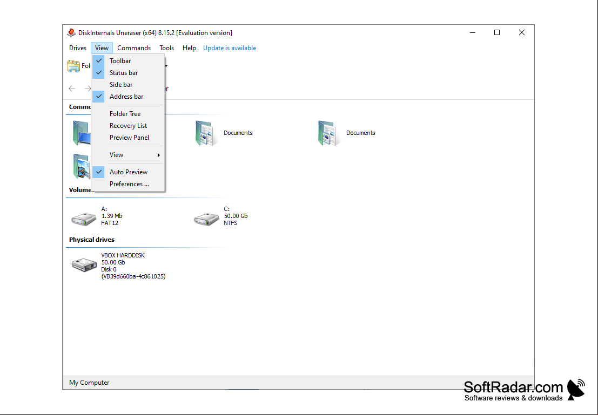Click the Update is available link
Image resolution: width=598 pixels, height=415 pixels.
pyautogui.click(x=230, y=48)
